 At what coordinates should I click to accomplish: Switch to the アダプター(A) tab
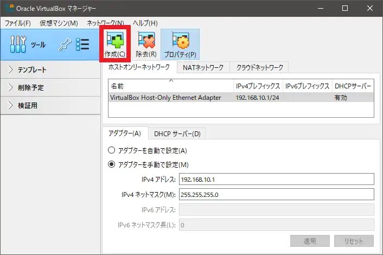[125, 133]
